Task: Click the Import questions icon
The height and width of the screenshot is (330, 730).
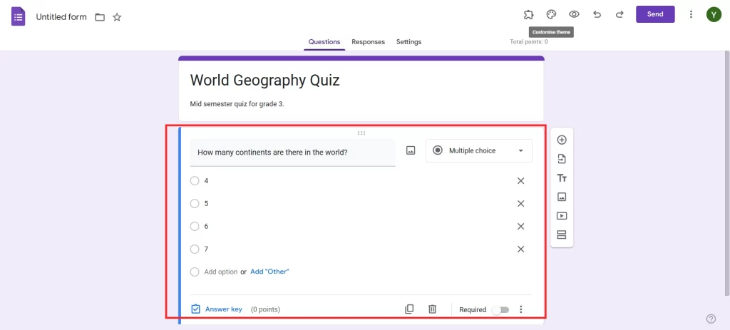Action: point(562,159)
